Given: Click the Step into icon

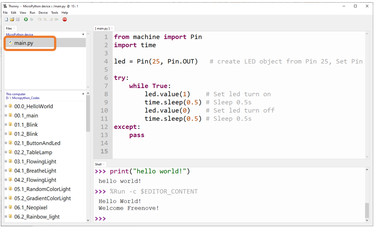Looking at the screenshot, I should coord(45,19).
